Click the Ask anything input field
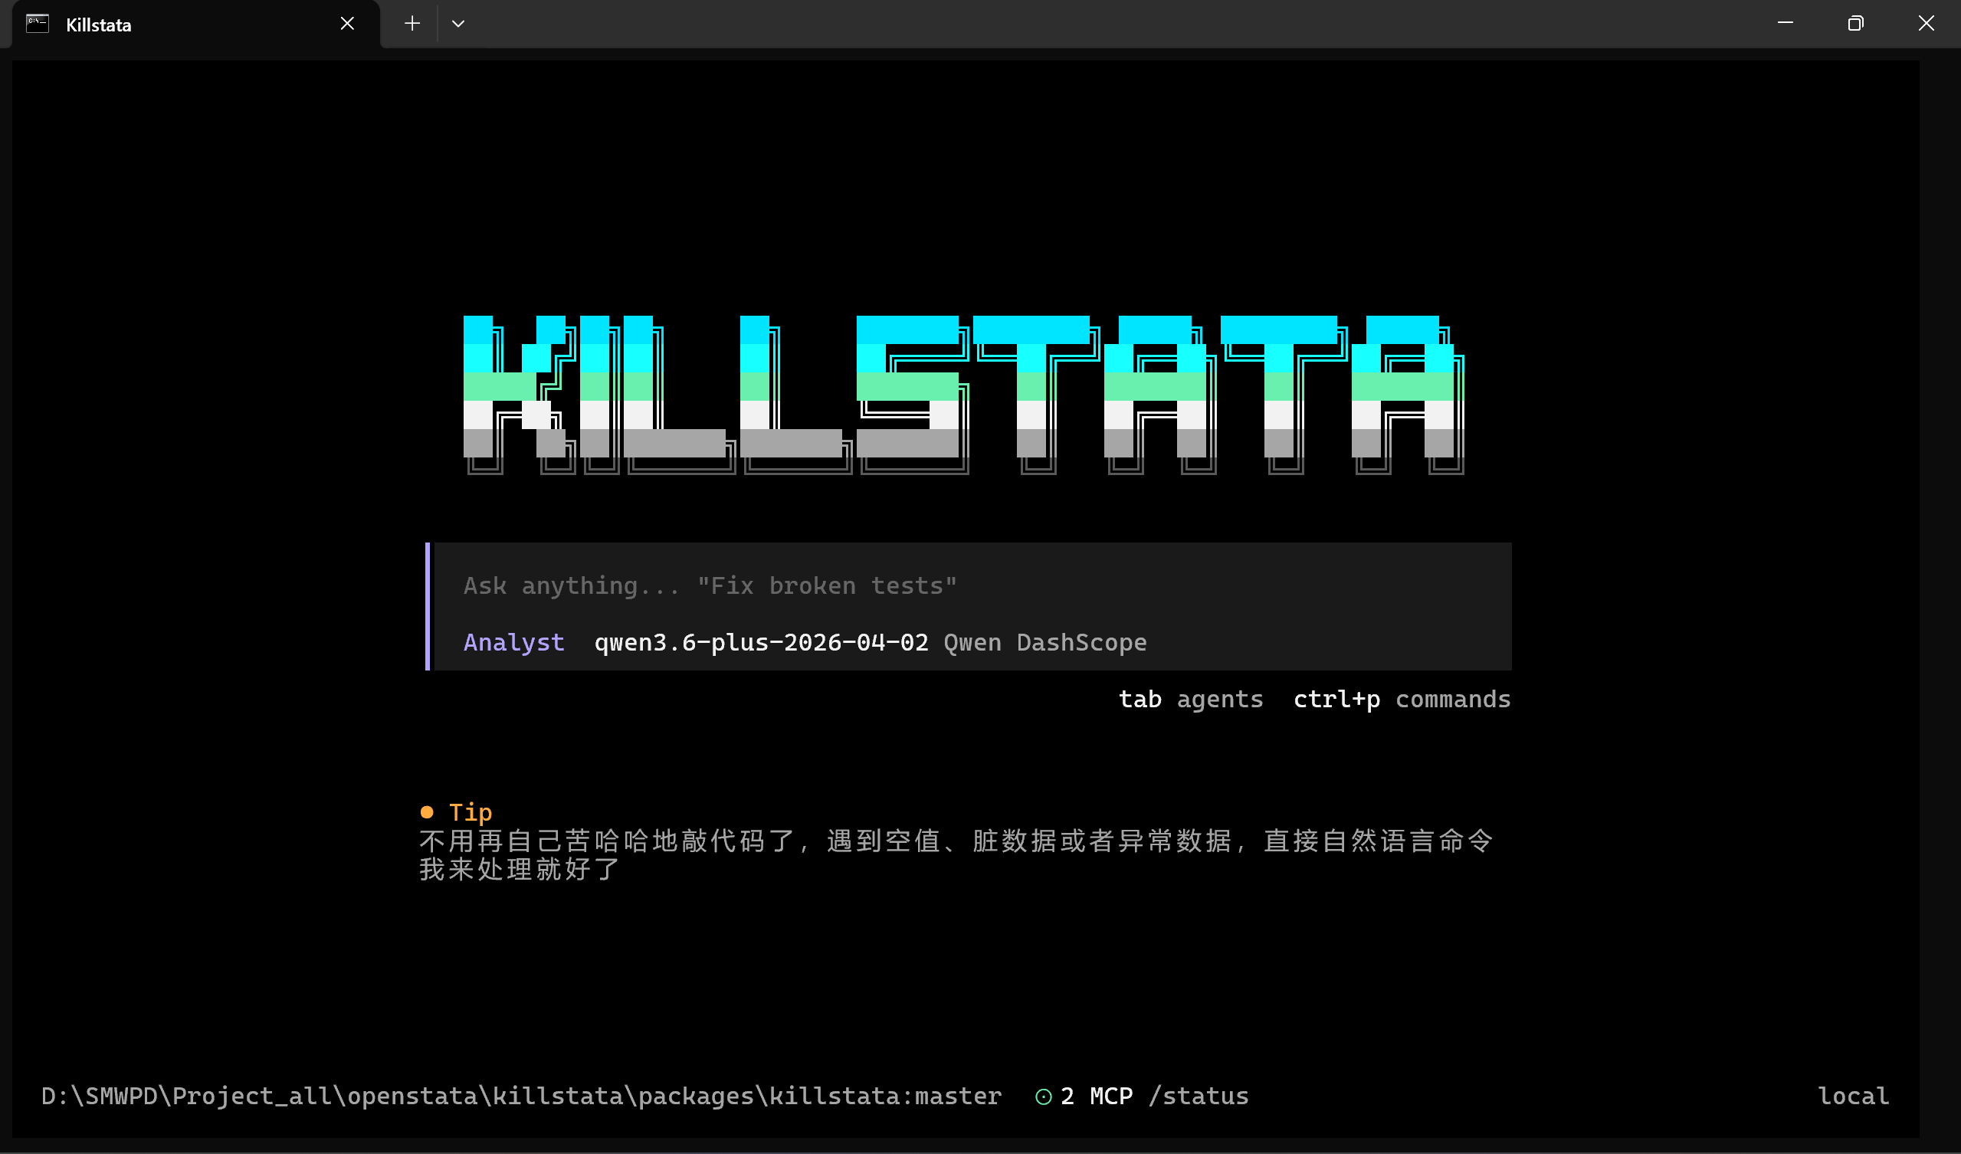 pos(709,585)
